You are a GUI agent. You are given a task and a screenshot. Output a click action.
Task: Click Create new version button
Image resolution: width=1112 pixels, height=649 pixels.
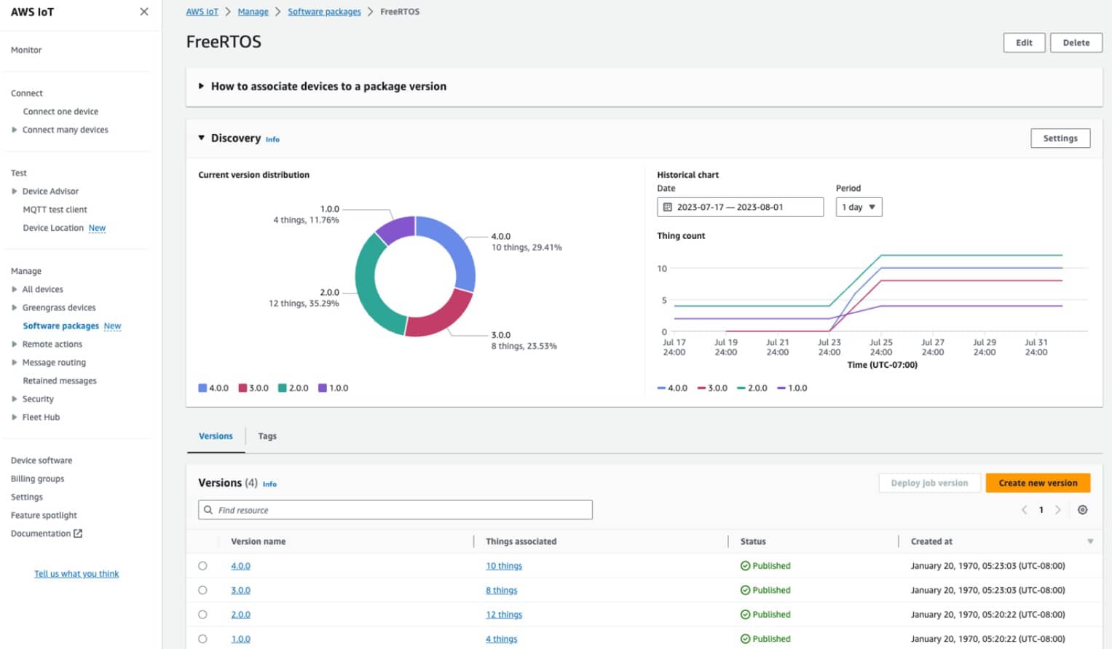tap(1038, 483)
